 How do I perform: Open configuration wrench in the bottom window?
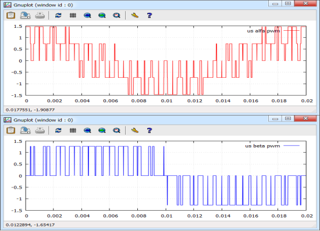click(x=135, y=130)
